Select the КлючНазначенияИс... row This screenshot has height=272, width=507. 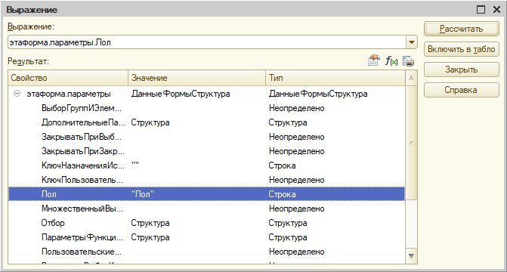pos(206,165)
